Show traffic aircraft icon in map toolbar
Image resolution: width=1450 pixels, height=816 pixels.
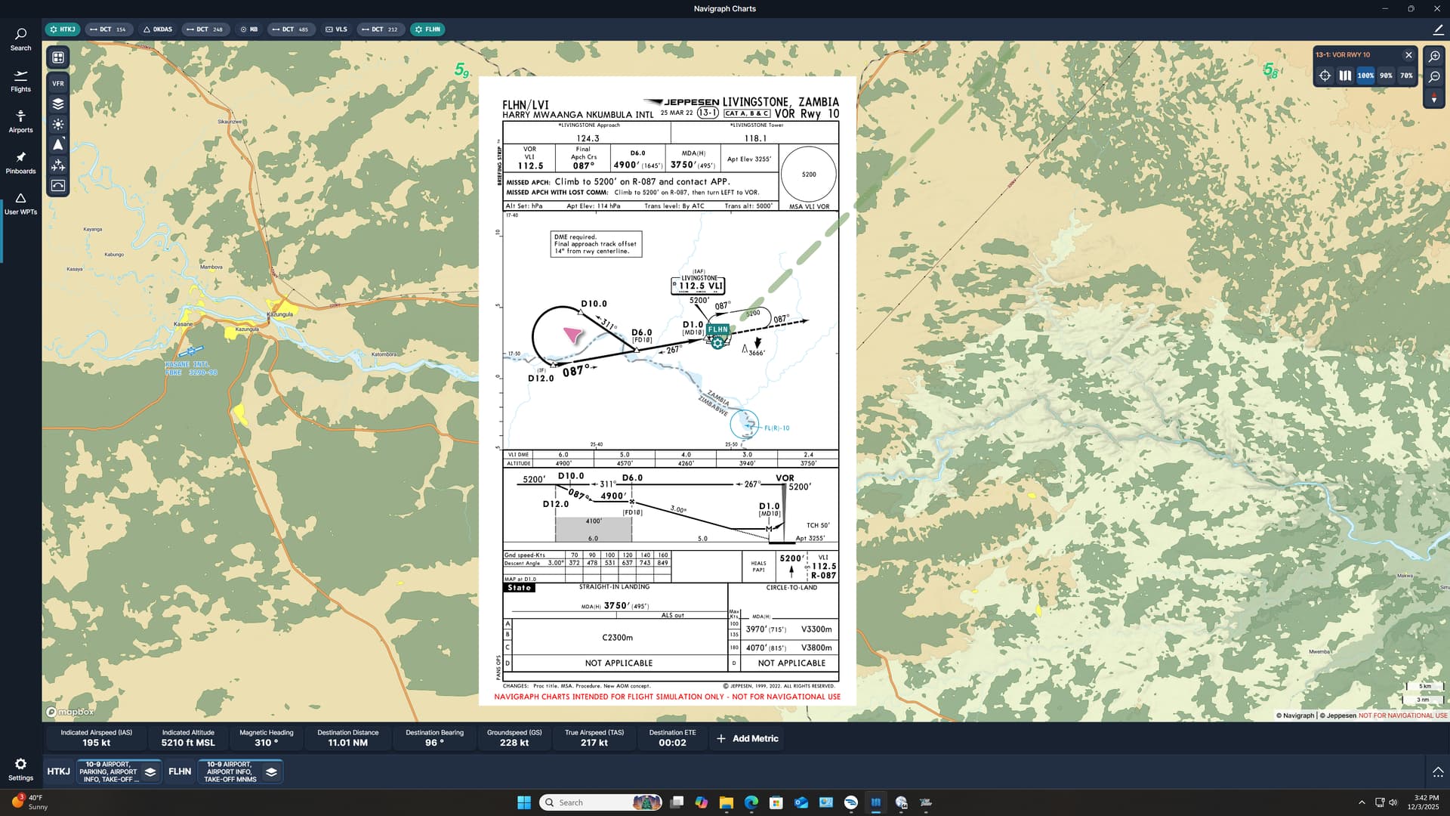pyautogui.click(x=58, y=165)
